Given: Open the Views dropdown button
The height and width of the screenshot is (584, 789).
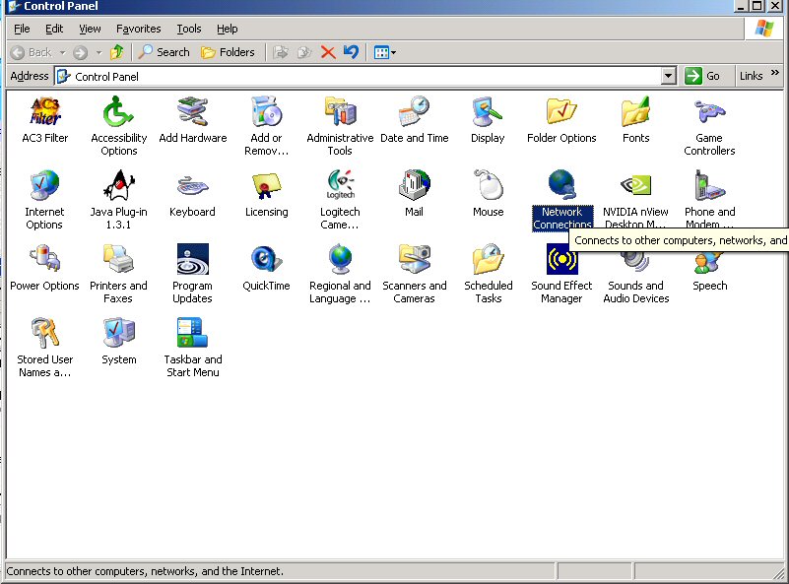Looking at the screenshot, I should pyautogui.click(x=385, y=52).
